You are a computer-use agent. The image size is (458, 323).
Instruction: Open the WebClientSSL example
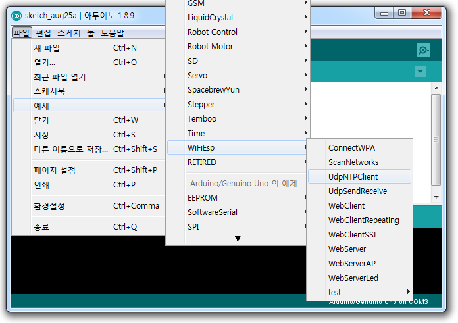[x=359, y=234]
